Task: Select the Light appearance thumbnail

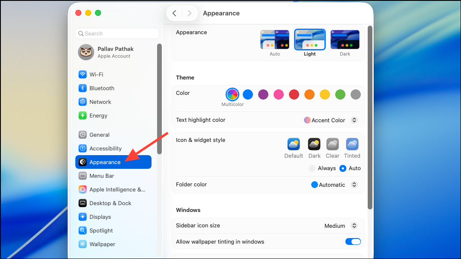Action: pyautogui.click(x=310, y=40)
